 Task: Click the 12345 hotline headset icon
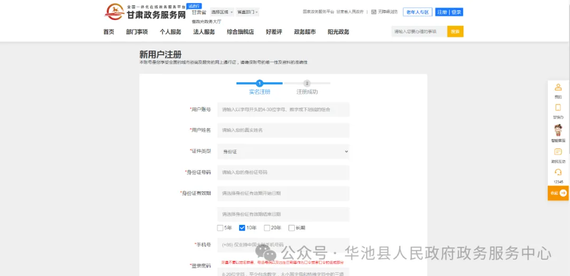[558, 172]
